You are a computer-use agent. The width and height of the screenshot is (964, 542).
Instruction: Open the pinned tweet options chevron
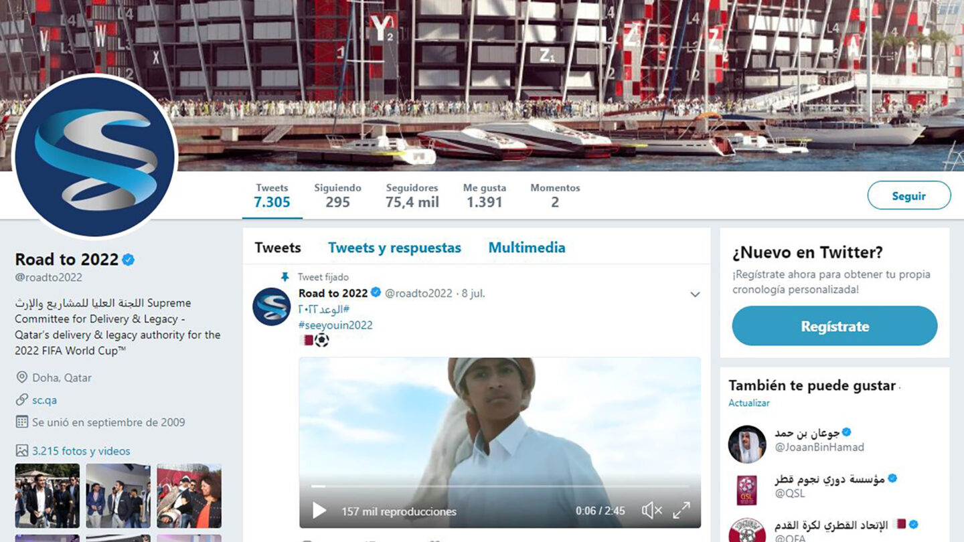tap(695, 294)
